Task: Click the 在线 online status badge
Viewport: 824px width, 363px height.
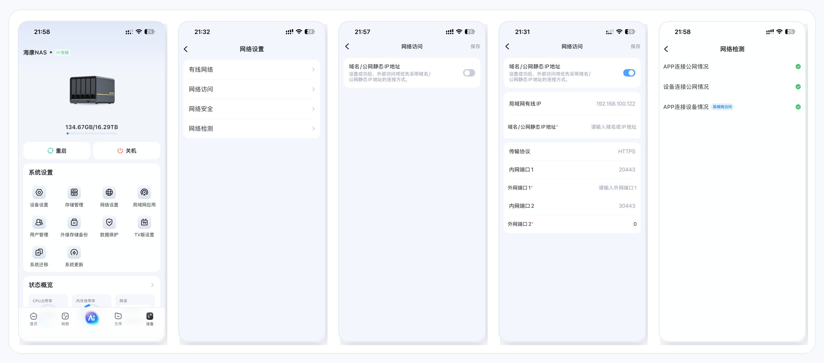Action: coord(63,52)
